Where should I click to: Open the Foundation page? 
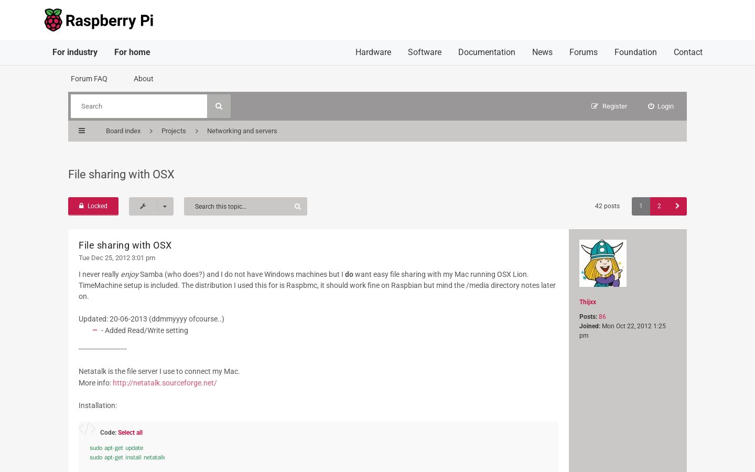[x=635, y=52]
